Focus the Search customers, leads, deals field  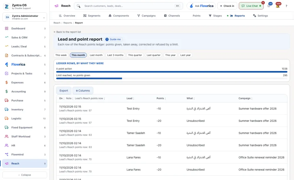click(x=128, y=6)
